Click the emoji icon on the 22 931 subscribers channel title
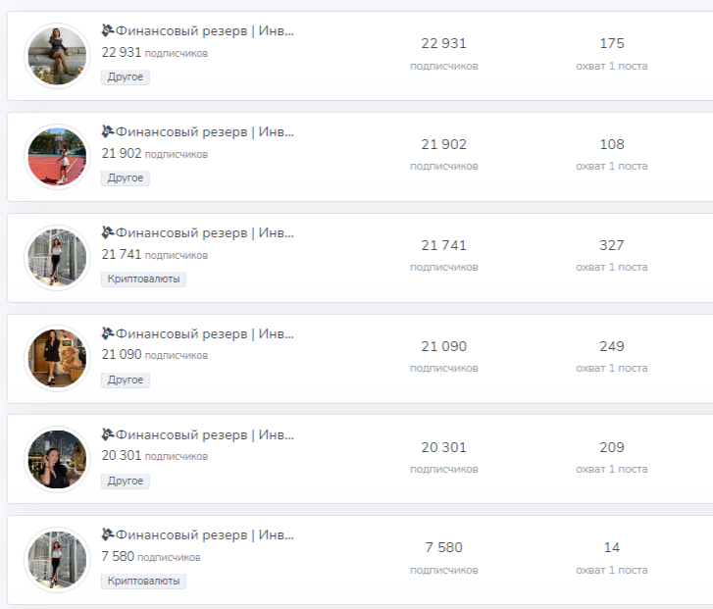This screenshot has height=609, width=713. coord(108,30)
